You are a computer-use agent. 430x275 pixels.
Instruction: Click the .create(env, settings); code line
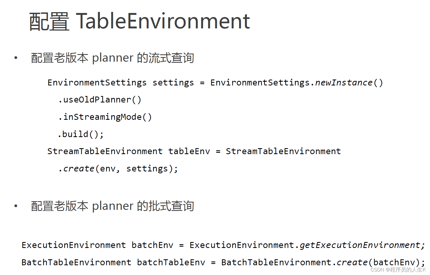118,168
